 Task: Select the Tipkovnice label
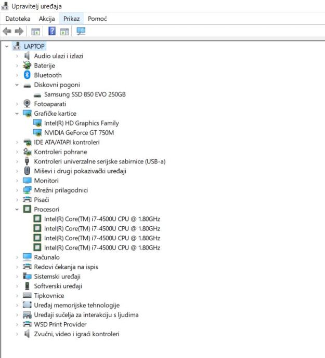[49, 296]
